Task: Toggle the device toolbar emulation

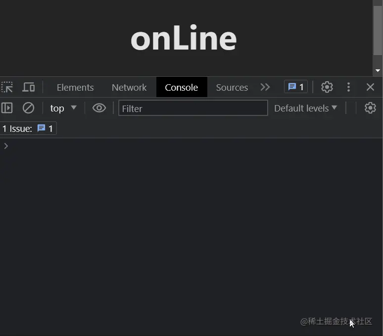Action: tap(29, 87)
